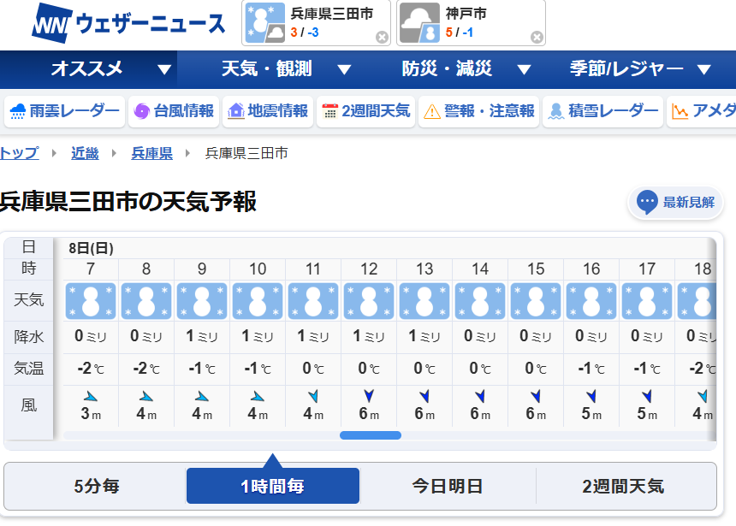Remove the 神戸市 saved location card

point(537,38)
